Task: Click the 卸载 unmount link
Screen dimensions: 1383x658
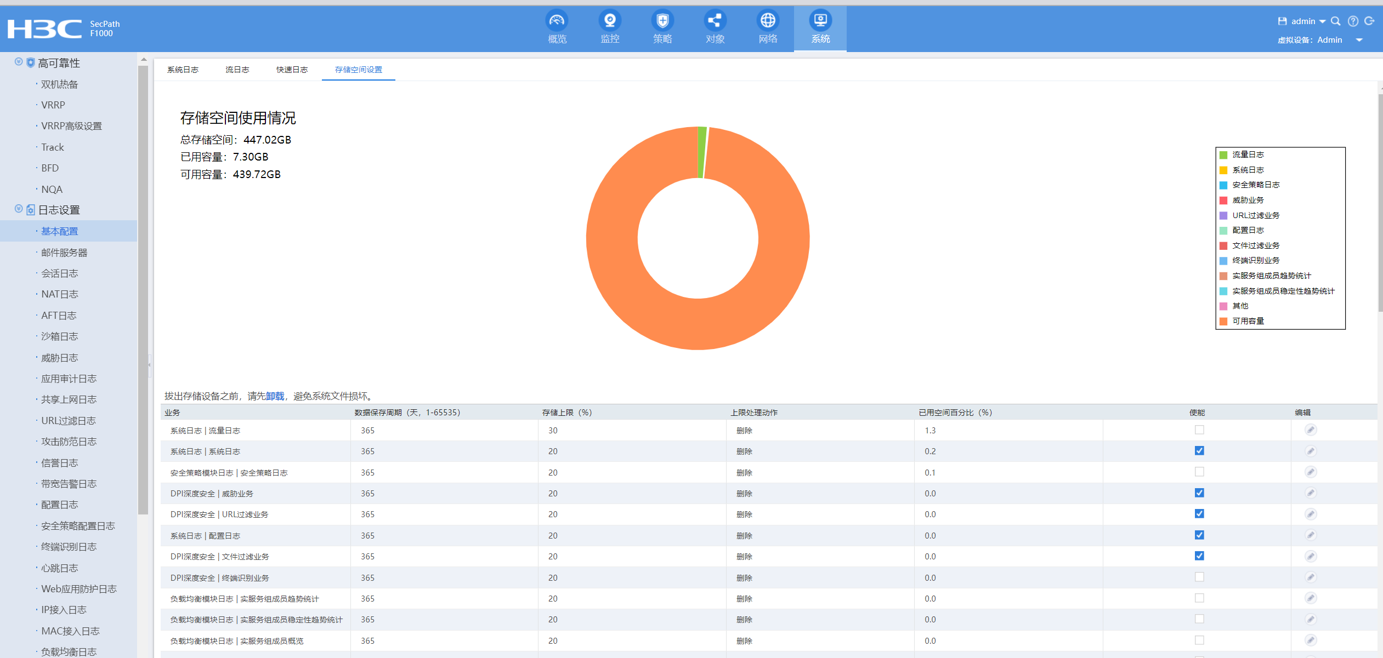Action: coord(275,396)
